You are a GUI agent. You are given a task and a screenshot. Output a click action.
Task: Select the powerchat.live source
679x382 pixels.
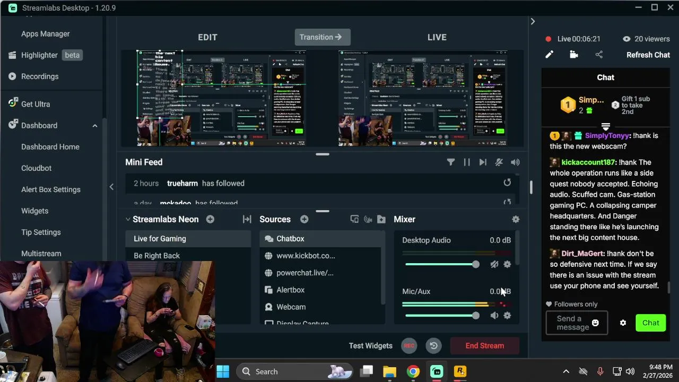pyautogui.click(x=320, y=273)
